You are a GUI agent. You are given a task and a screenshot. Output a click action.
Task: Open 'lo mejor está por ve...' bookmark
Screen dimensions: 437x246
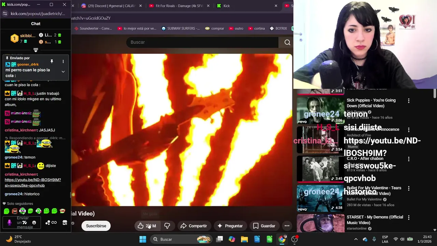point(137,28)
